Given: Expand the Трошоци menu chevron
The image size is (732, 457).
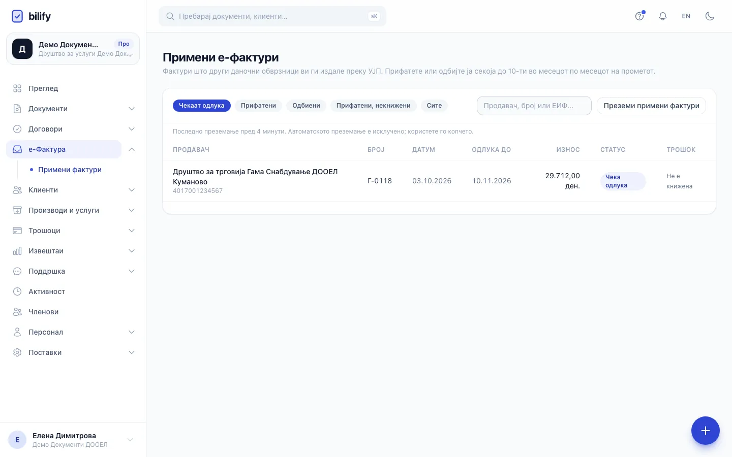Looking at the screenshot, I should tap(132, 231).
